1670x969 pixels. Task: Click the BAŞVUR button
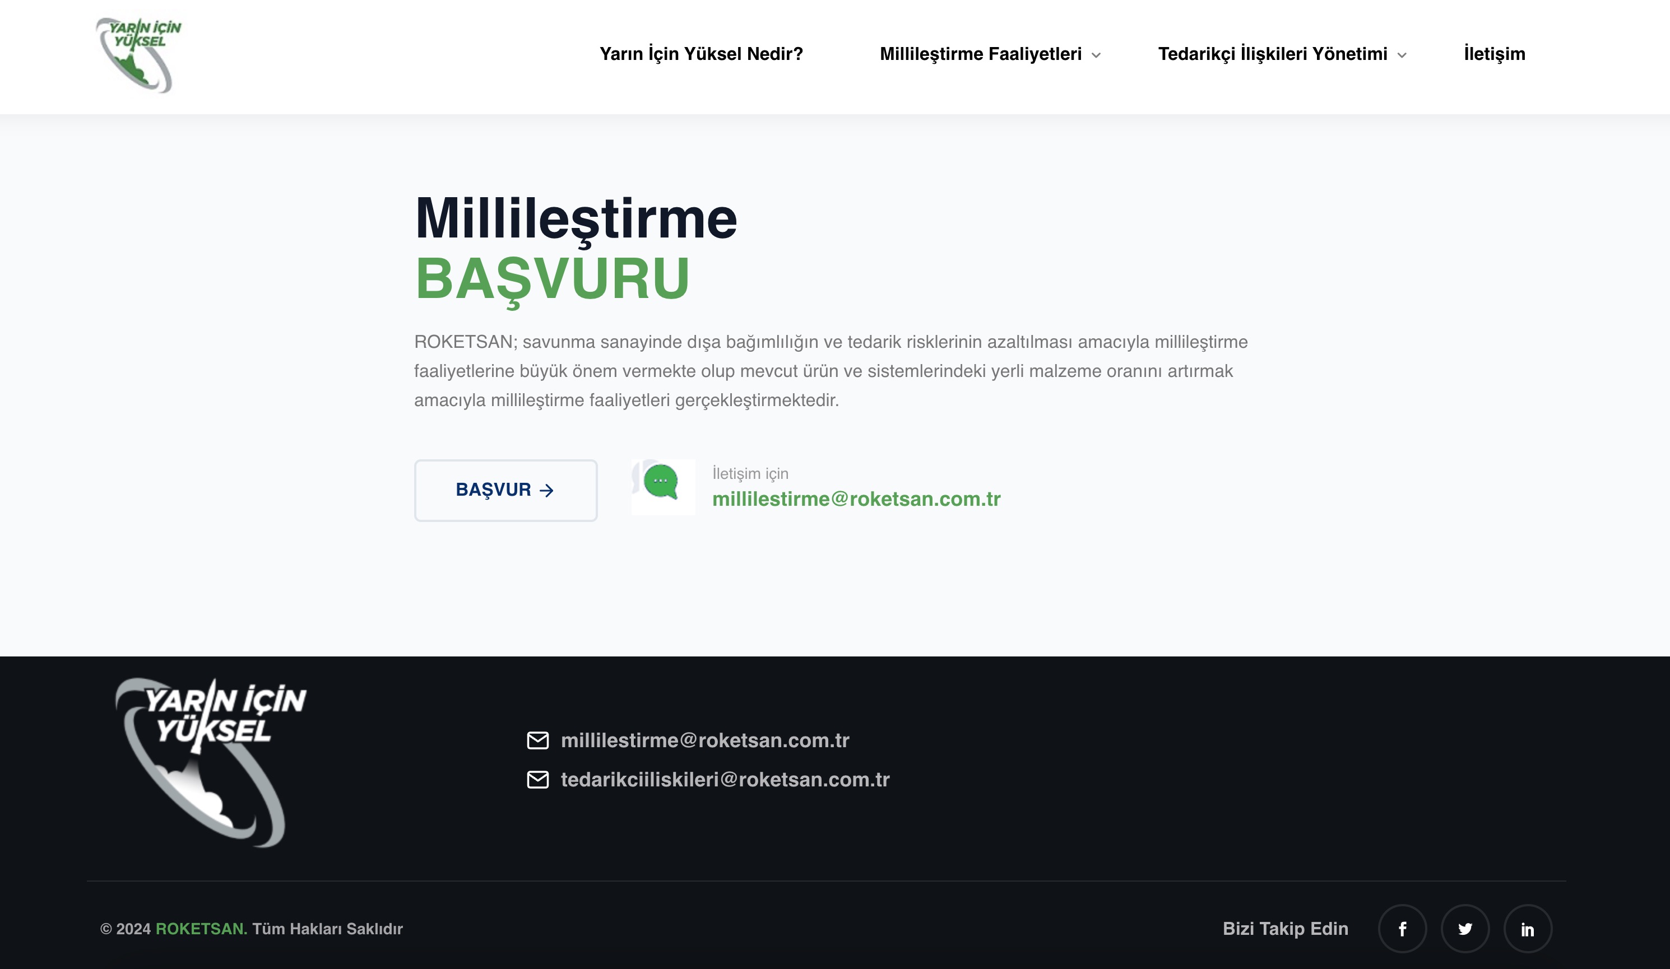tap(505, 490)
